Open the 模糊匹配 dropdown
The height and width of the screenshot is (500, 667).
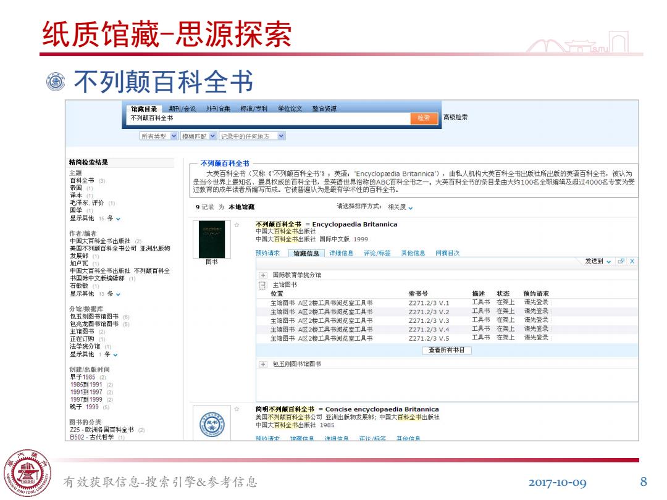point(199,136)
